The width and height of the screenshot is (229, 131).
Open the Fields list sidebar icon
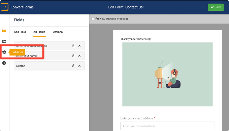[x=4, y=30]
